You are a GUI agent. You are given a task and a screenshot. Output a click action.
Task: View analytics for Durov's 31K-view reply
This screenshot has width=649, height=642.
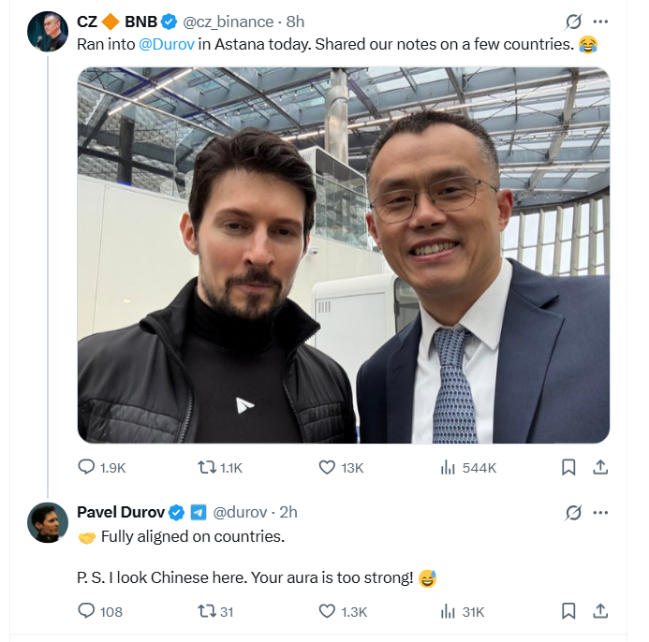point(448,611)
